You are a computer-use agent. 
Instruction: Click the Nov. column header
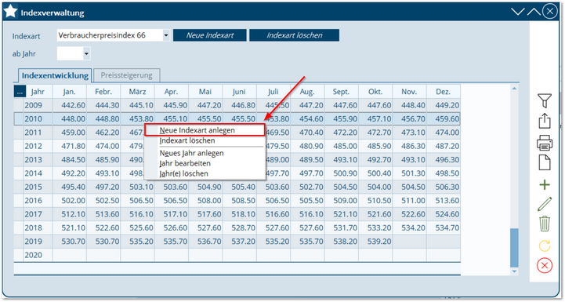click(409, 92)
